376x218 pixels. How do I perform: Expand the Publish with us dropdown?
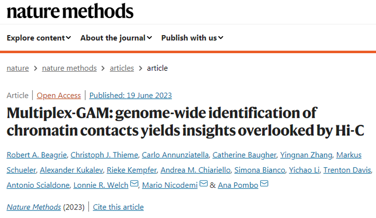click(x=192, y=38)
